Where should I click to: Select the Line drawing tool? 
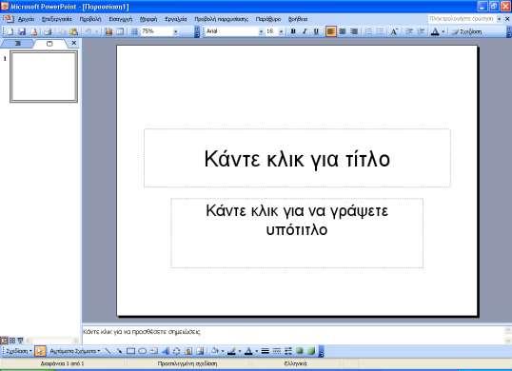(108, 351)
